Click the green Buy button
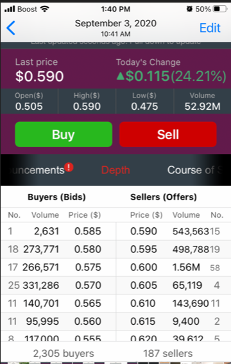The image size is (231, 364). click(x=64, y=134)
